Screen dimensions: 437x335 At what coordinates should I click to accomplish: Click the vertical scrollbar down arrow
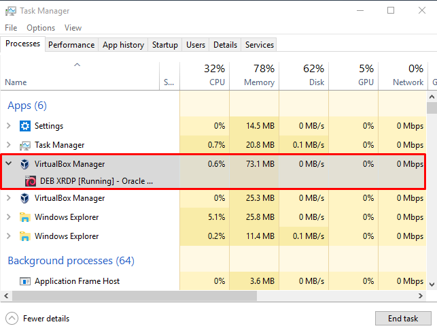pyautogui.click(x=432, y=285)
